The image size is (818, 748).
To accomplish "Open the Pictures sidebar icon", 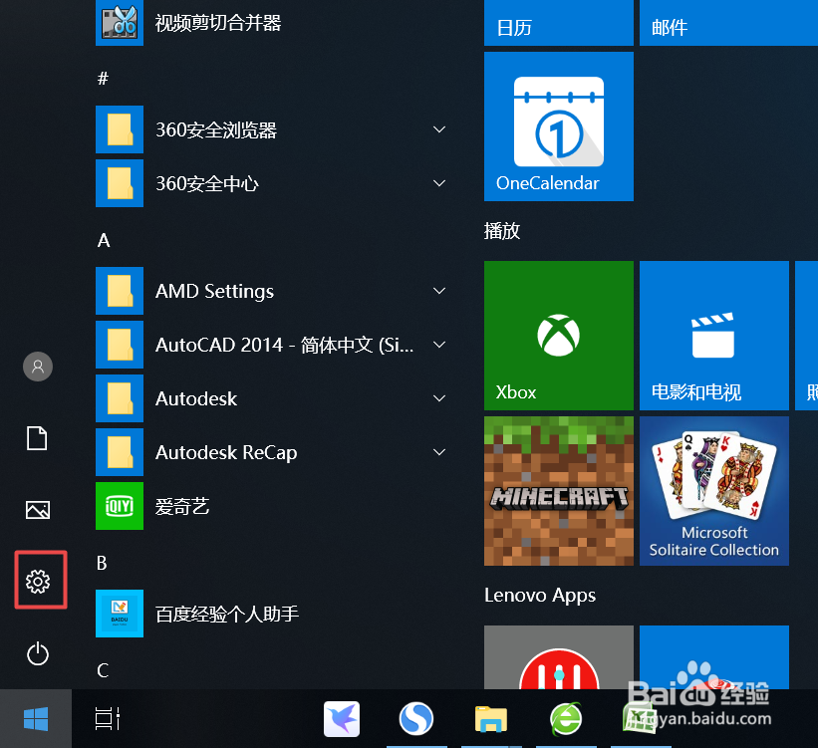I will click(38, 510).
